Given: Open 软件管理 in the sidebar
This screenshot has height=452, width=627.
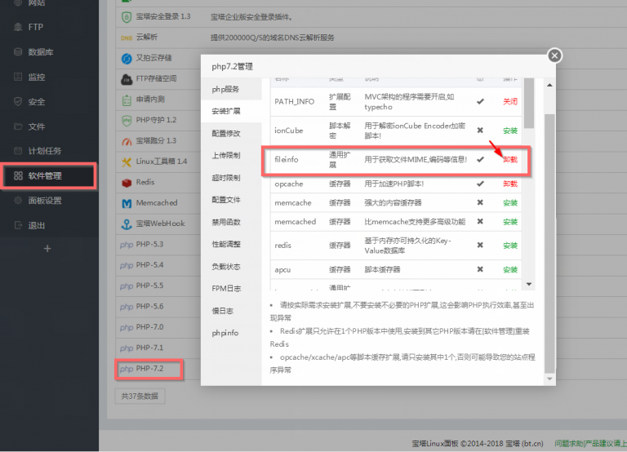Looking at the screenshot, I should 49,175.
